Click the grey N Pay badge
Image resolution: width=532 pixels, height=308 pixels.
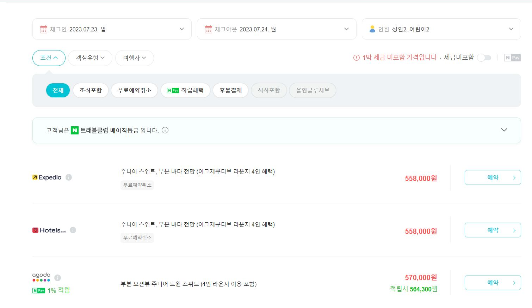click(512, 58)
